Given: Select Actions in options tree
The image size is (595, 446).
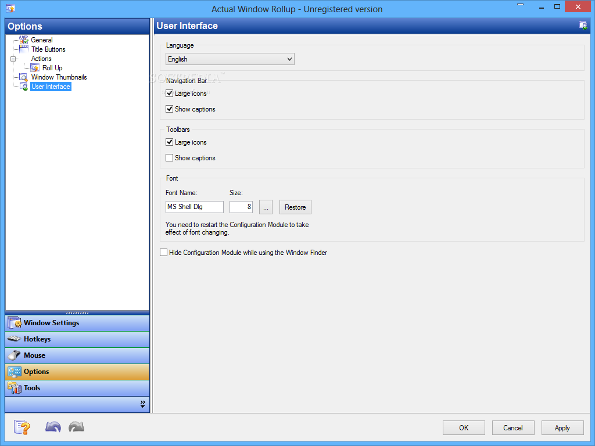Looking at the screenshot, I should 41,59.
